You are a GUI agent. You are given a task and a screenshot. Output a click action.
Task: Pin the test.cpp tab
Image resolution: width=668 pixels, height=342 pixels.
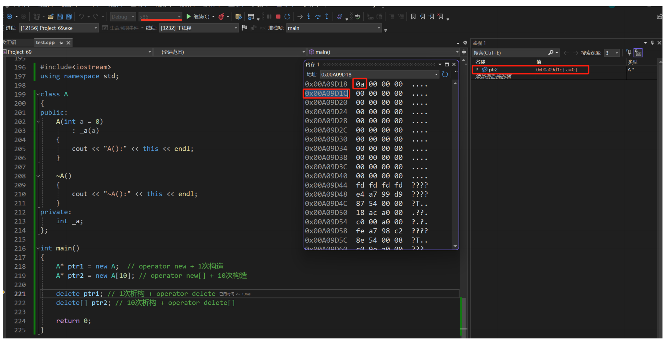tap(61, 43)
